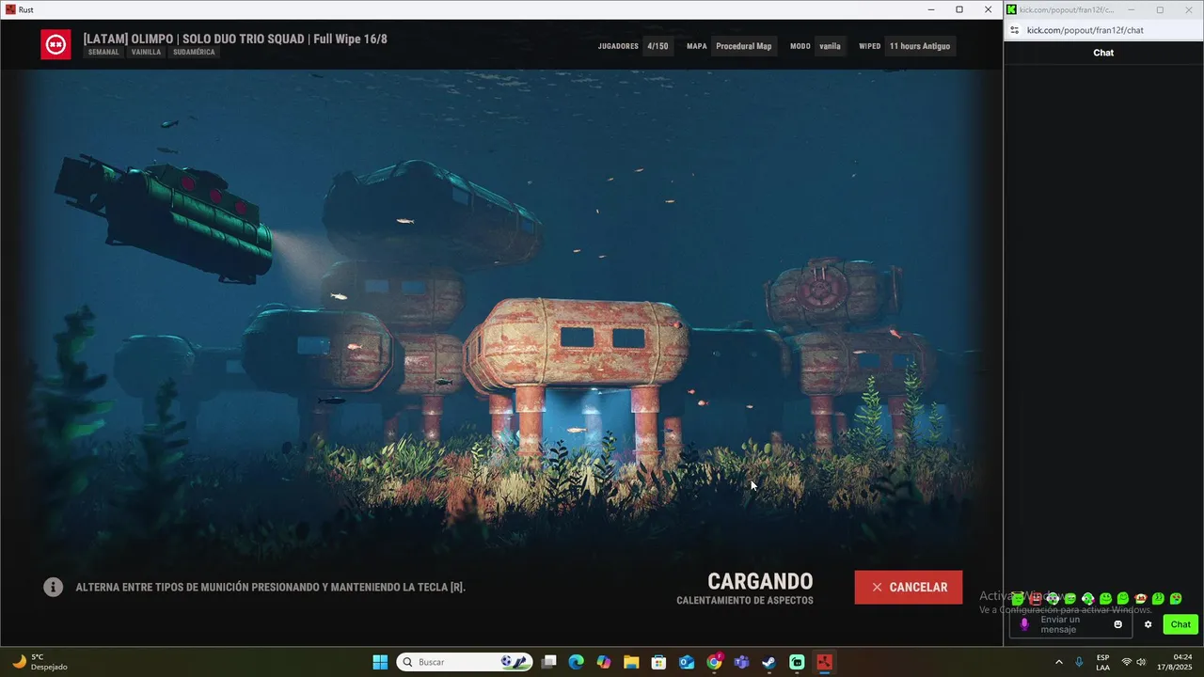Focus the Enviar un mensaje field
1204x677 pixels.
click(x=1070, y=624)
